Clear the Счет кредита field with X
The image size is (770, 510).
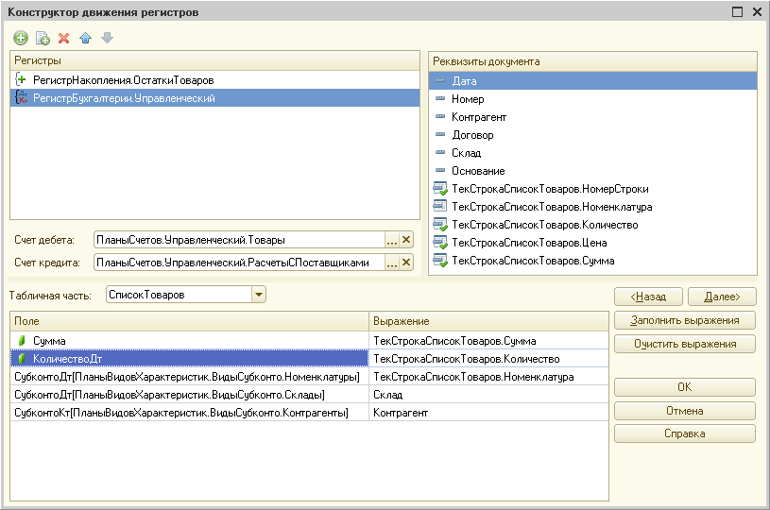(406, 263)
